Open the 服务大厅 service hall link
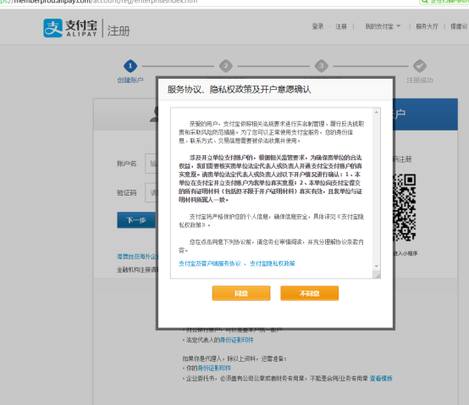Screen dimensions: 469x405 (x=427, y=26)
